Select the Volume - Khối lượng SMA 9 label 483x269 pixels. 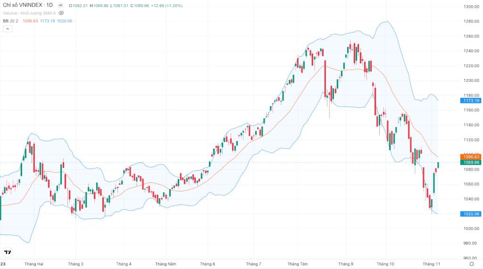[x=29, y=13]
